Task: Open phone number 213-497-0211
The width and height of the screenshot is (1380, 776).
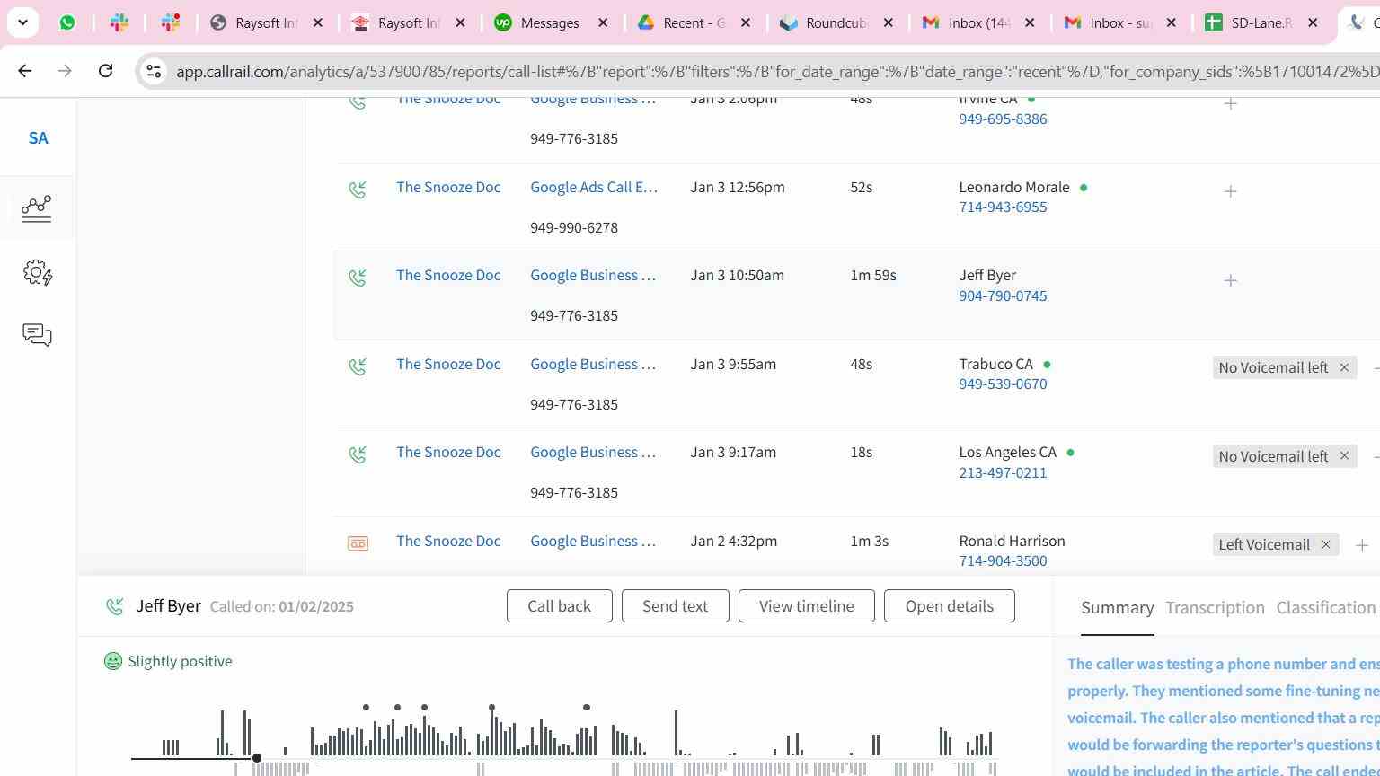Action: [x=1003, y=473]
